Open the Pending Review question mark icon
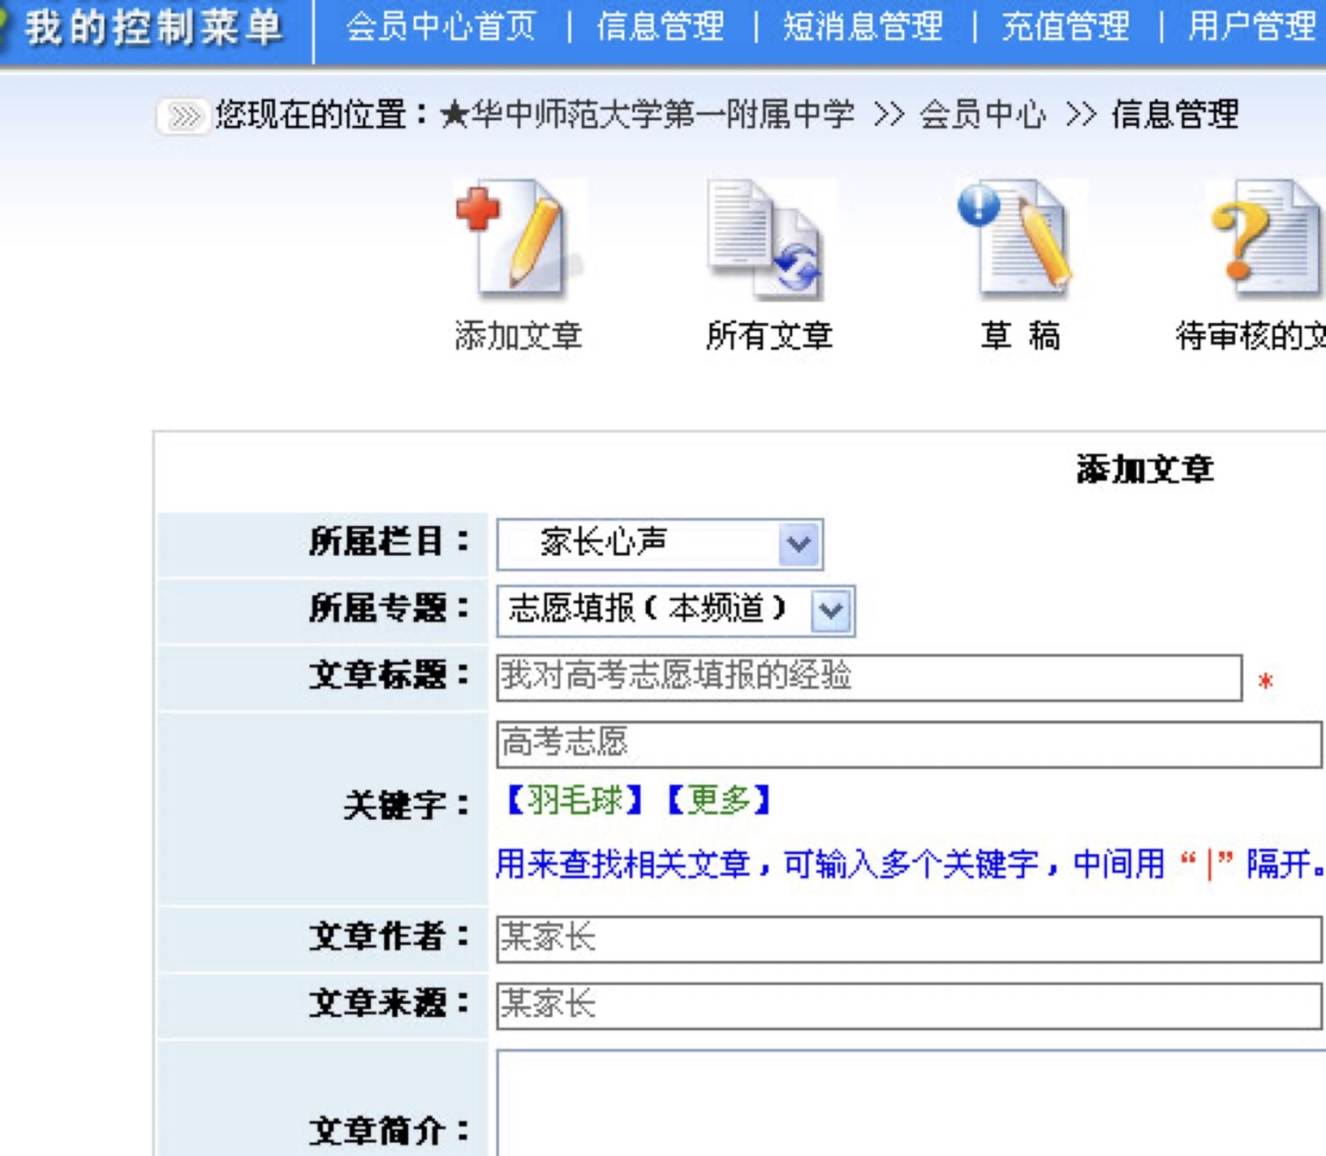1326x1156 pixels. pyautogui.click(x=1264, y=239)
